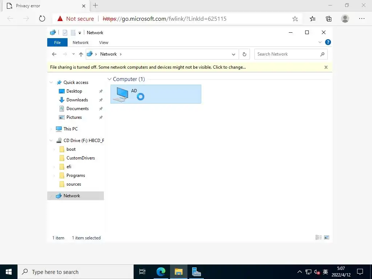
Task: Open Explorer recent locations dropdown
Action: 73,54
